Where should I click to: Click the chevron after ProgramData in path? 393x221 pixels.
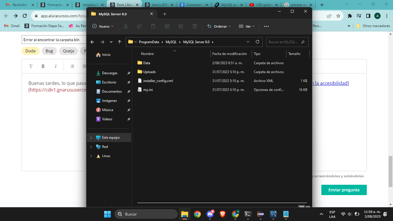coord(162,42)
